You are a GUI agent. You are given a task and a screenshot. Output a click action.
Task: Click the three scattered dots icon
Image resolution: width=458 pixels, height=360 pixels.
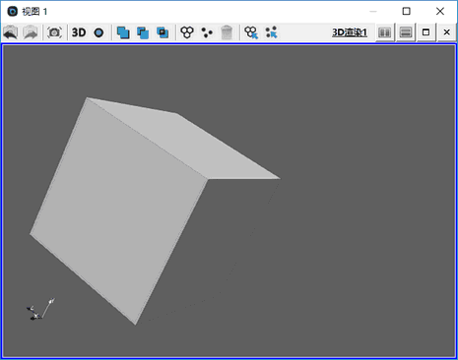click(207, 32)
